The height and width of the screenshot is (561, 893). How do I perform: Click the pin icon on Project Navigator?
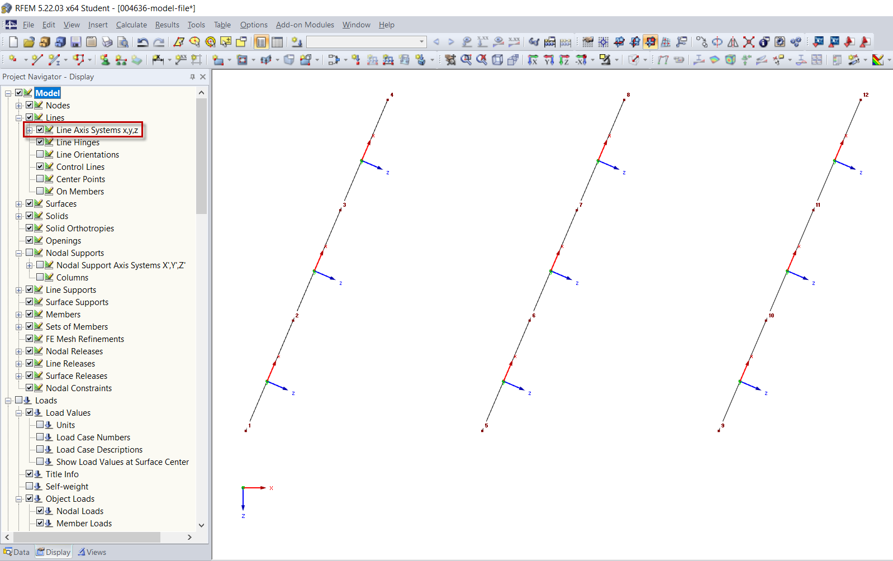(x=192, y=77)
